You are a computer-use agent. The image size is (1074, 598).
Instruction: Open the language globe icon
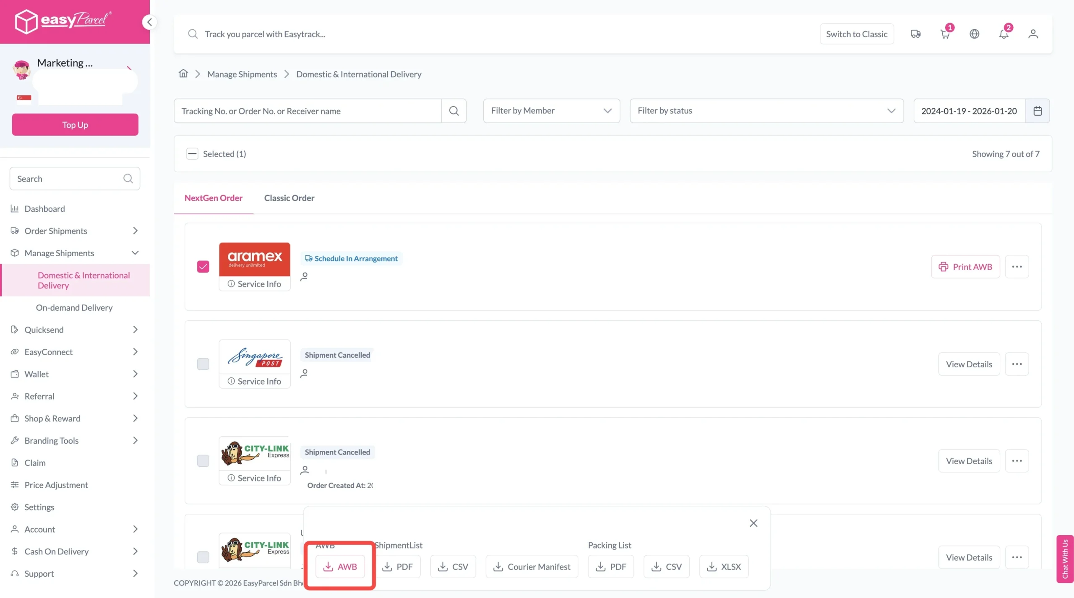pyautogui.click(x=974, y=34)
